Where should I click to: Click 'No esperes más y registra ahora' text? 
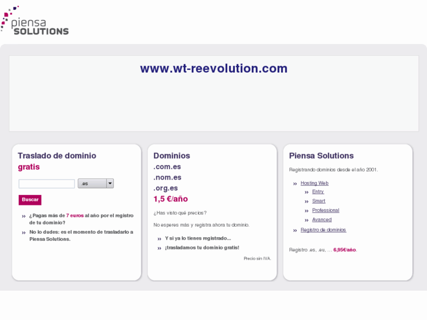click(x=201, y=225)
